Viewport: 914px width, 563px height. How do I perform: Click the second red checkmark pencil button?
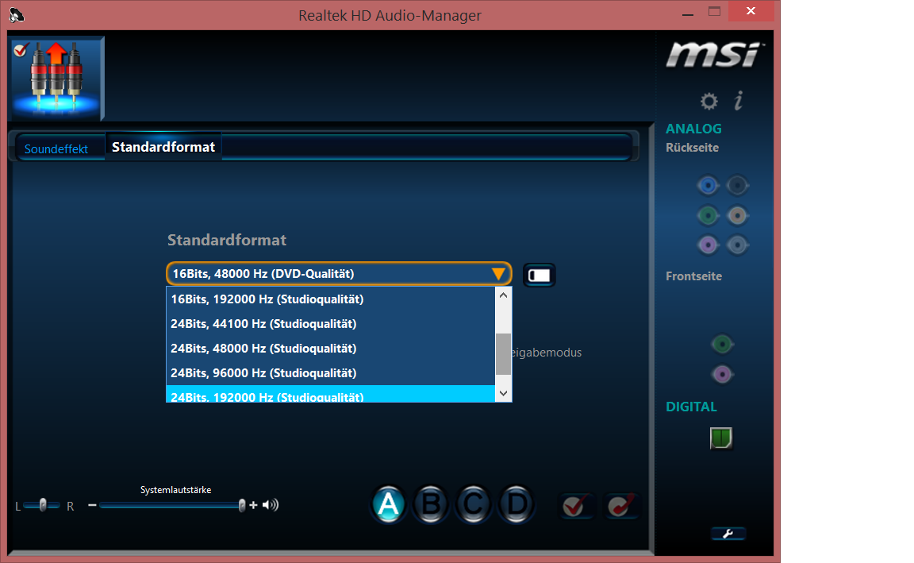click(621, 506)
